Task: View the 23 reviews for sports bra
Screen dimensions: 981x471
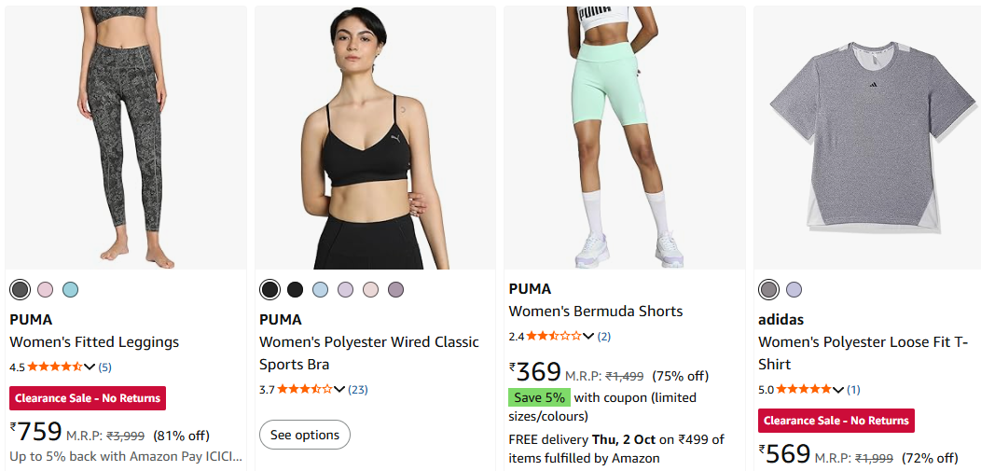Action: coord(358,389)
